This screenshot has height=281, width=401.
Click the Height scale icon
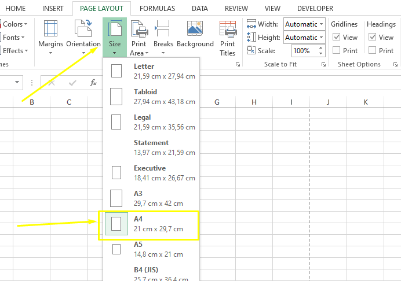[251, 37]
